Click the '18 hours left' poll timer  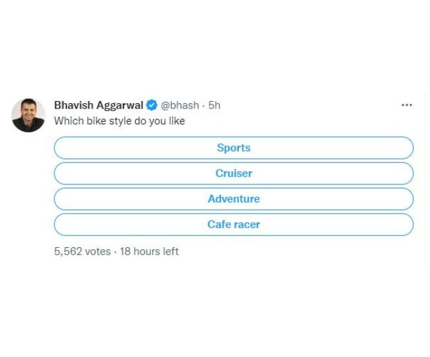click(149, 251)
